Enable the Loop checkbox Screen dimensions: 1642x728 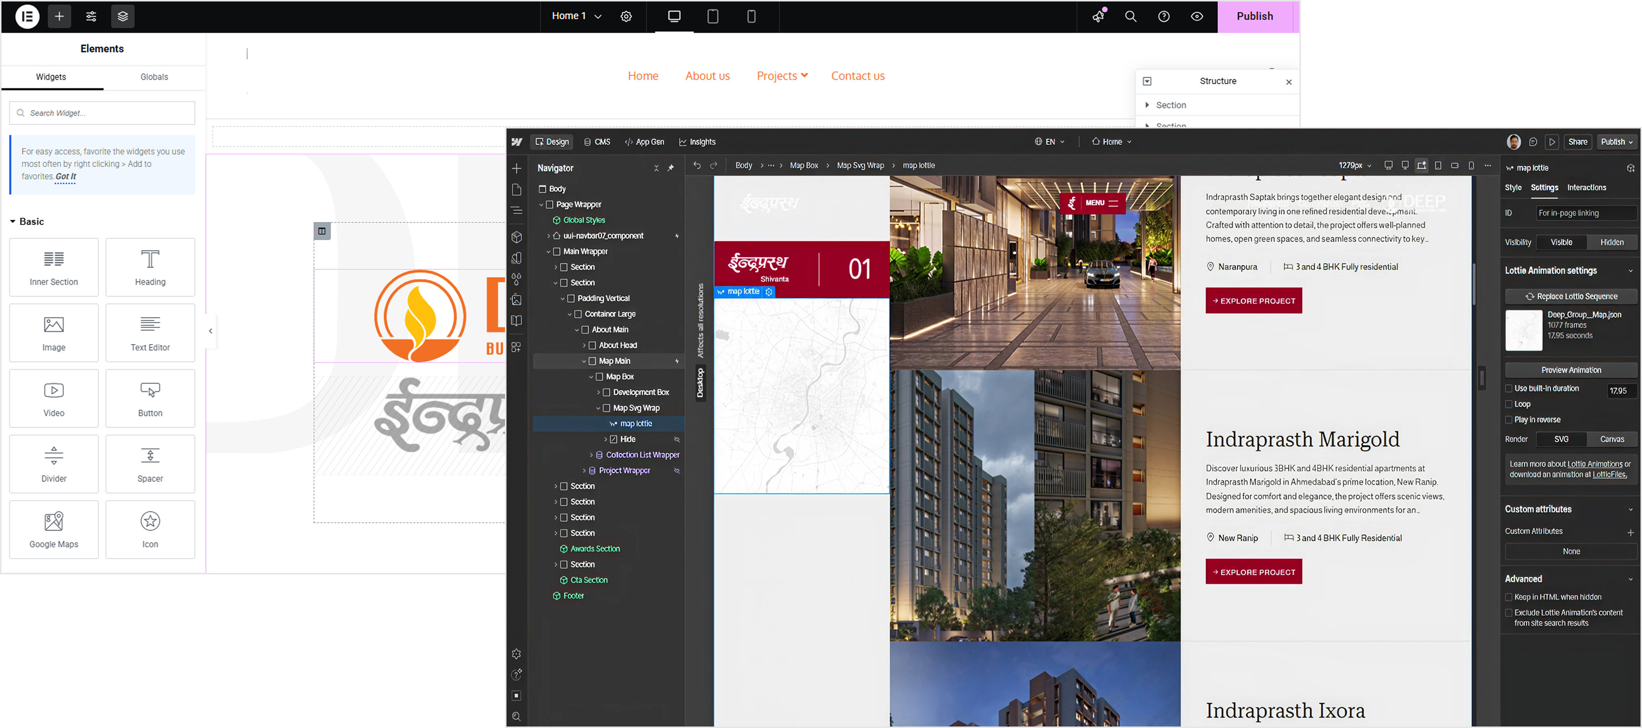[x=1509, y=404]
